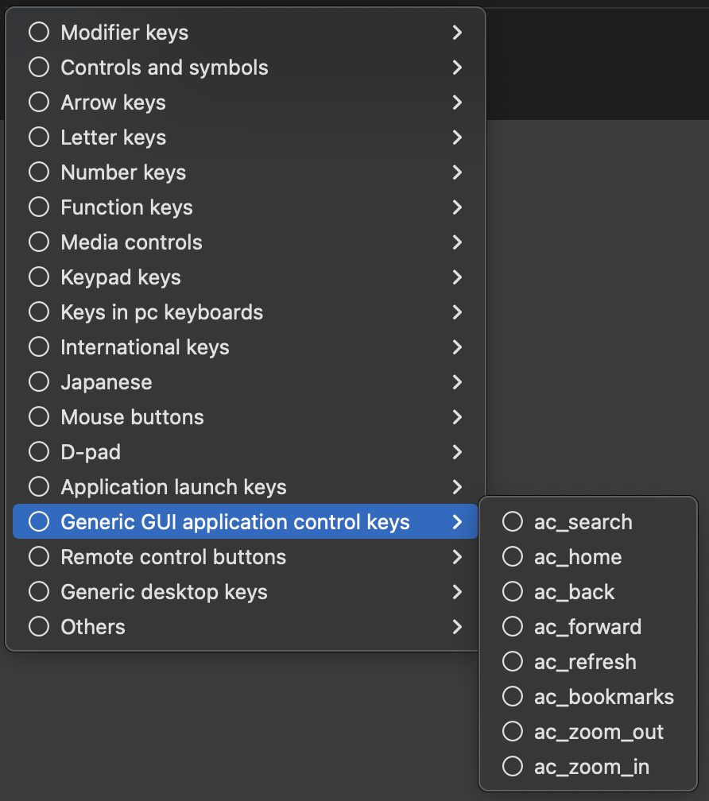The image size is (709, 801).
Task: Pick the ac_refresh radio button
Action: 513,662
